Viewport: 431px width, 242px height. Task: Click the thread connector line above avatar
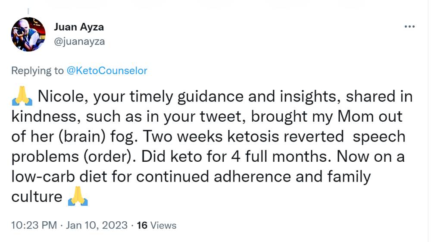28,11
